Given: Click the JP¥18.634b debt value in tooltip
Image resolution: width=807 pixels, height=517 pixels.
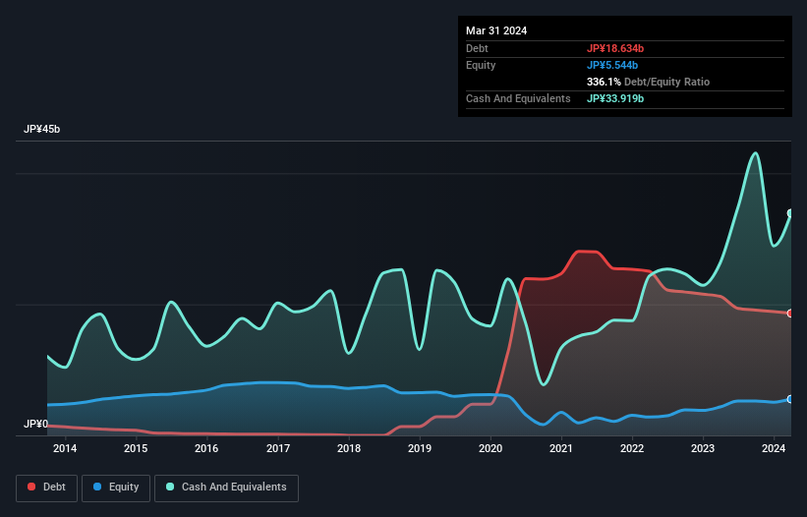Looking at the screenshot, I should tap(615, 48).
